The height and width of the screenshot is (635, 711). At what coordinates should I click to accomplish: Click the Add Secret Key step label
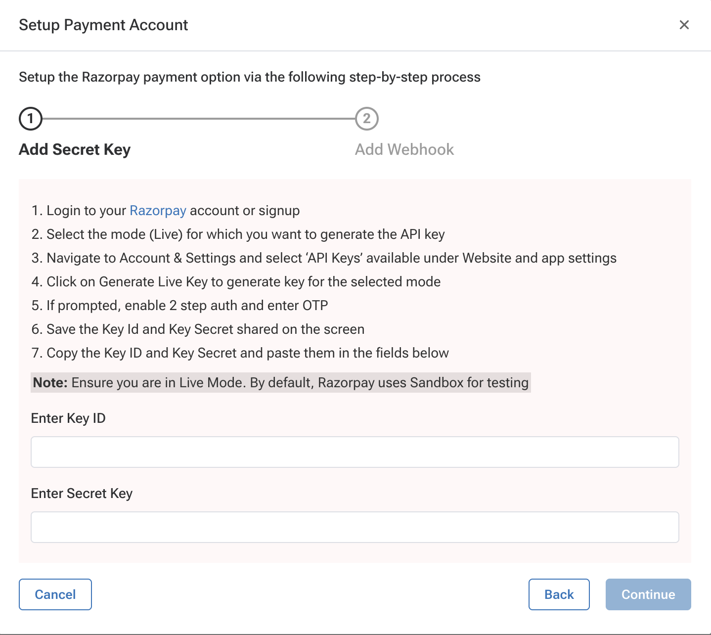point(75,149)
